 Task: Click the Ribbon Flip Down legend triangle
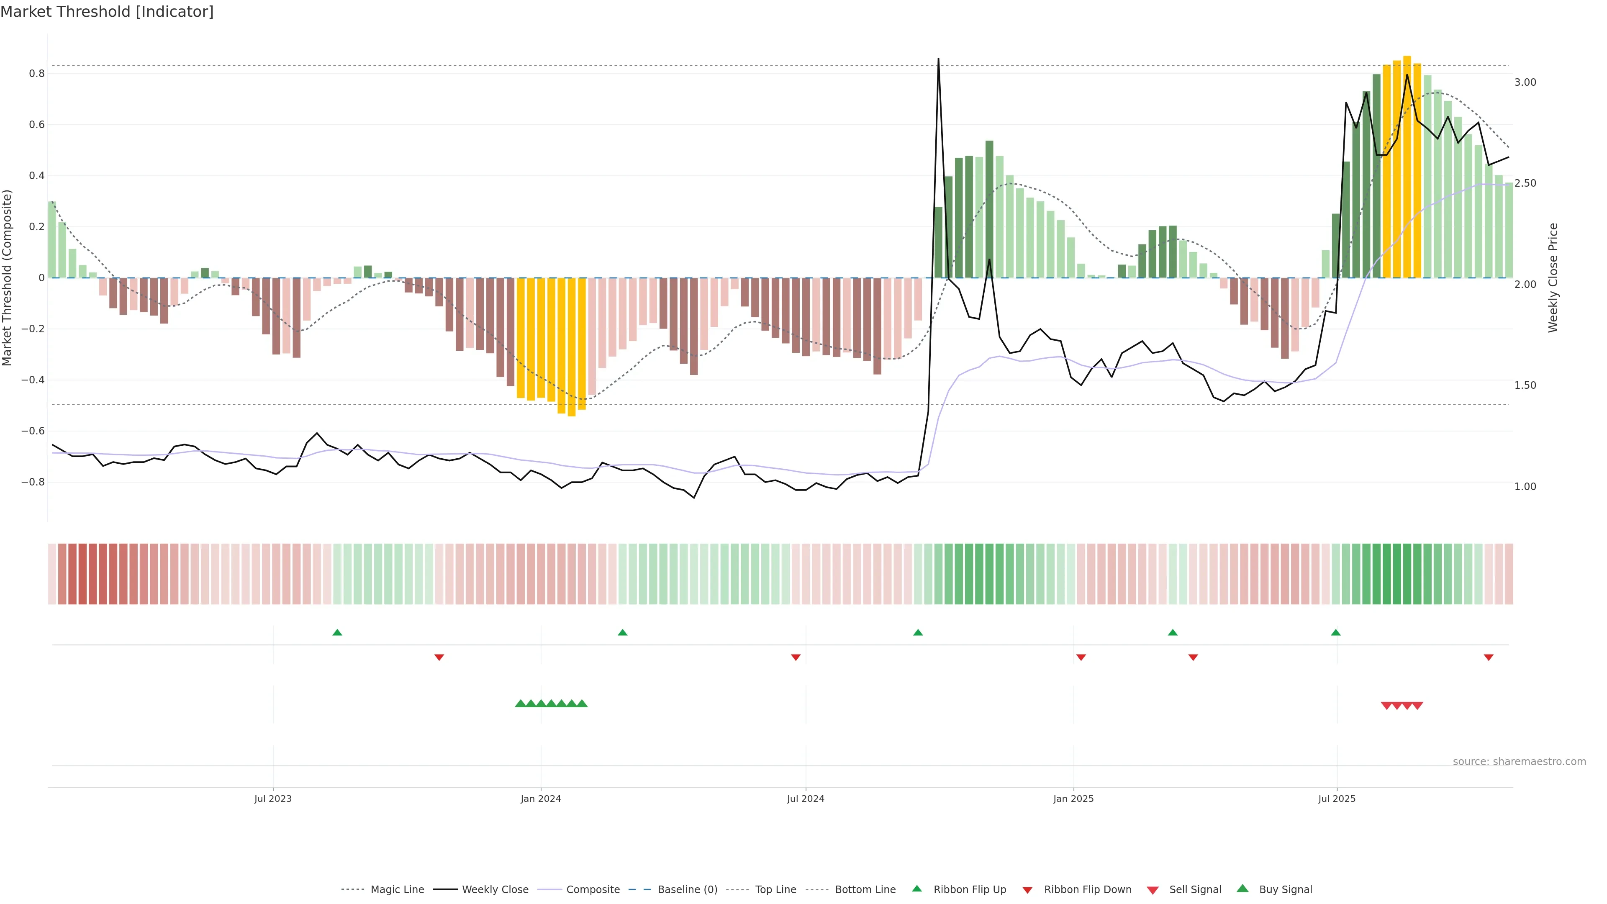(x=1027, y=890)
